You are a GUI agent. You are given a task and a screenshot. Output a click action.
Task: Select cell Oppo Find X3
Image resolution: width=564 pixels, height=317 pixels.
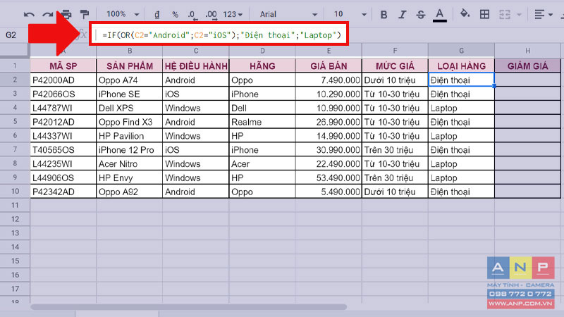coord(130,122)
